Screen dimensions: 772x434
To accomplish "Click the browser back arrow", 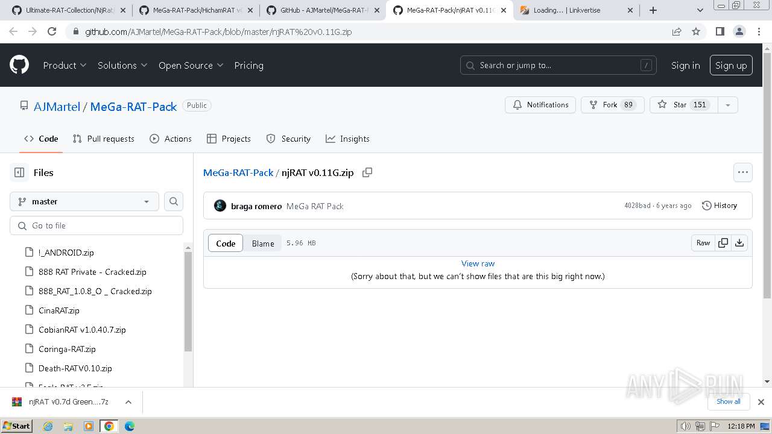I will 13,31.
